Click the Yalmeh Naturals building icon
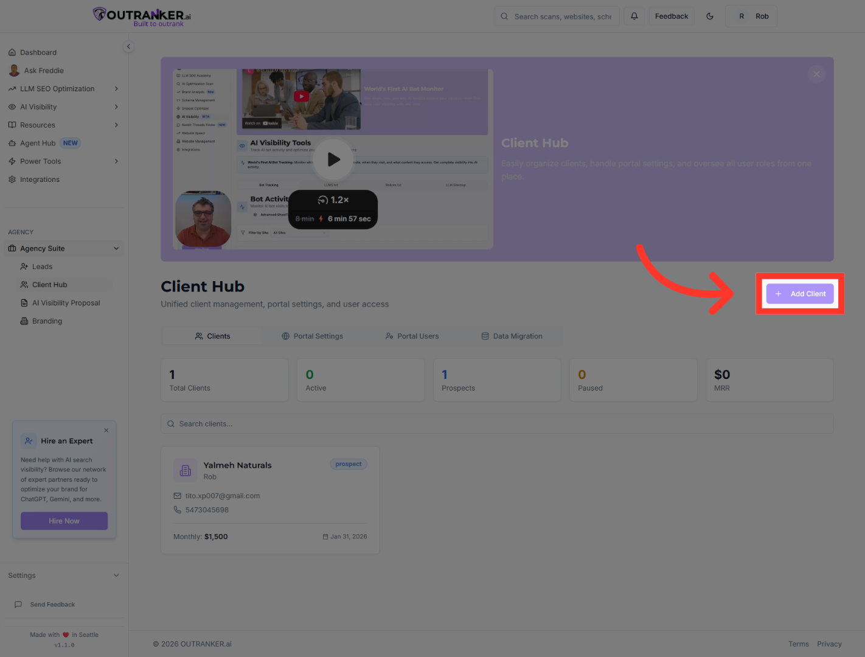Image resolution: width=865 pixels, height=657 pixels. 186,471
